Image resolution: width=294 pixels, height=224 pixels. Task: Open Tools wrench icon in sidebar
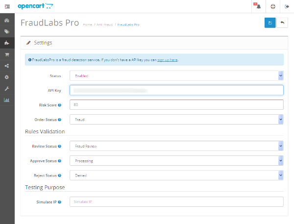[x=7, y=89]
